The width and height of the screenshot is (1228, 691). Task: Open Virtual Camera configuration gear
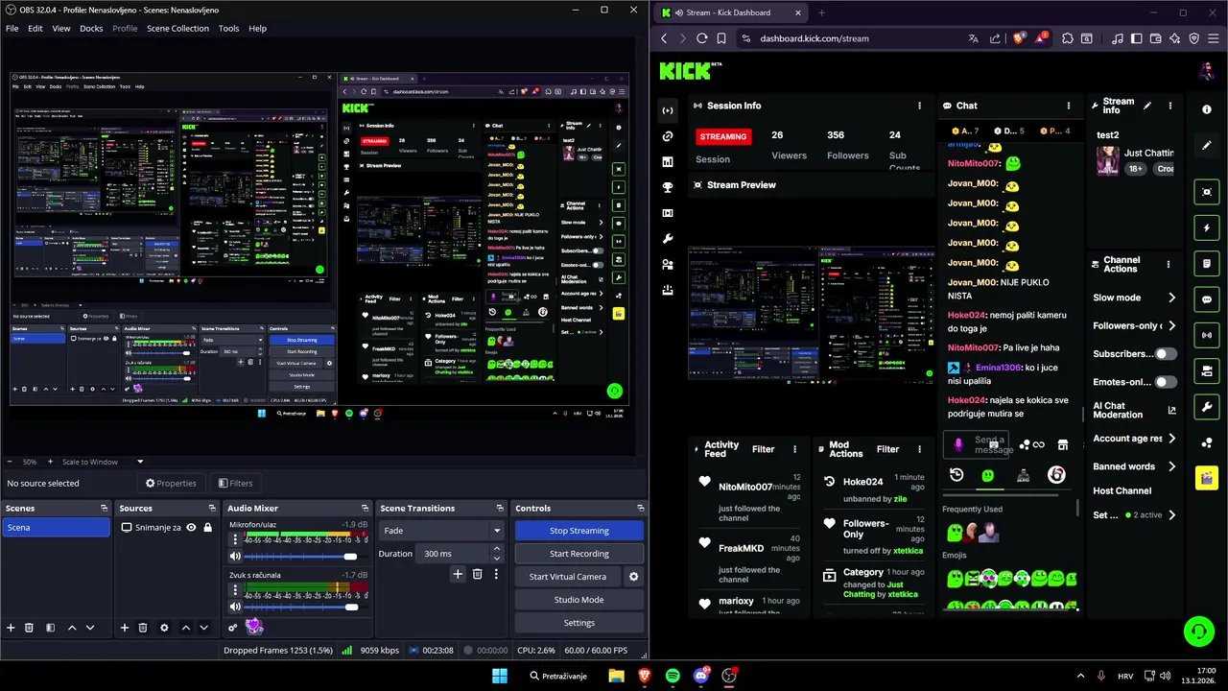tap(633, 577)
